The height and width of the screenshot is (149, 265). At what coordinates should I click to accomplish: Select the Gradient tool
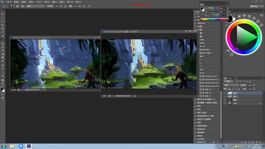2,54
